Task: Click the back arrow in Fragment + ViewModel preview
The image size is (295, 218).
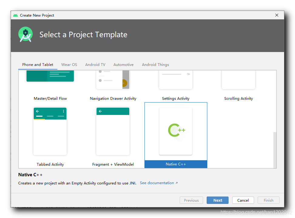Action: (100, 111)
